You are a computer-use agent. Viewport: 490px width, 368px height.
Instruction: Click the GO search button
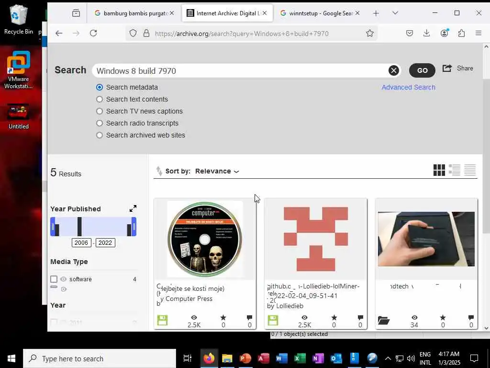tap(422, 70)
